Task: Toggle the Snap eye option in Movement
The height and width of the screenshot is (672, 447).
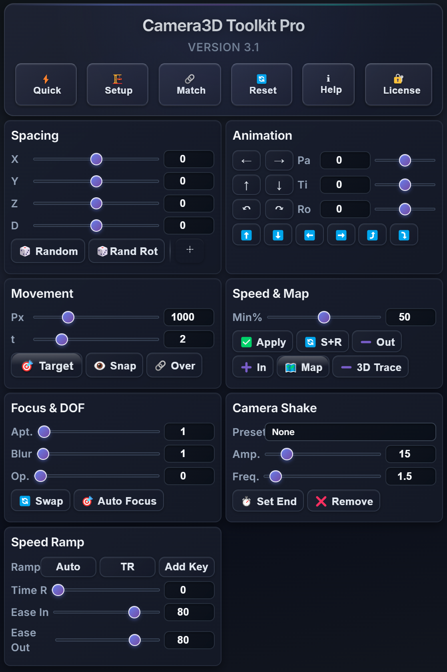Action: [x=114, y=365]
